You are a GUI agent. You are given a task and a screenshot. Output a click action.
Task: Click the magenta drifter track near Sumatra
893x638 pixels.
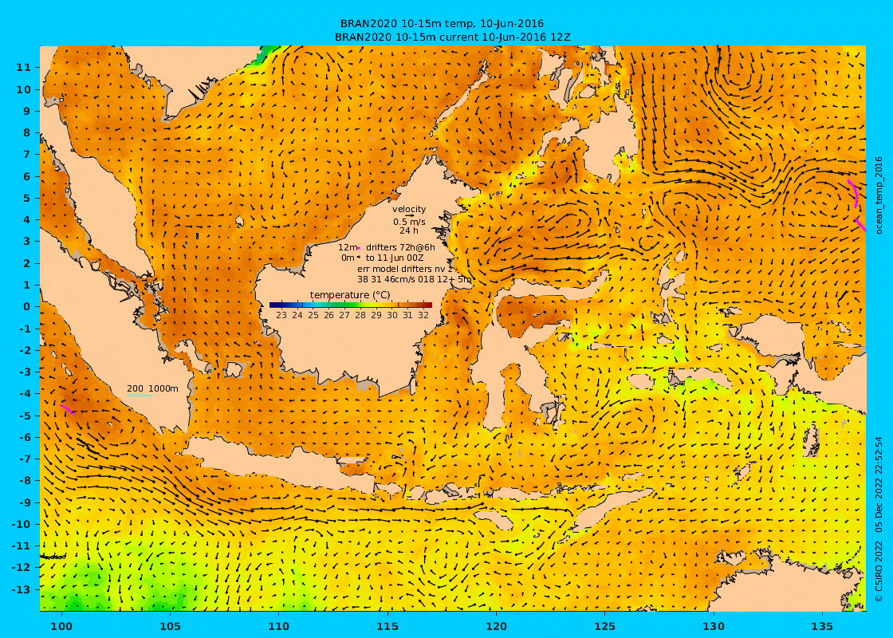click(67, 409)
